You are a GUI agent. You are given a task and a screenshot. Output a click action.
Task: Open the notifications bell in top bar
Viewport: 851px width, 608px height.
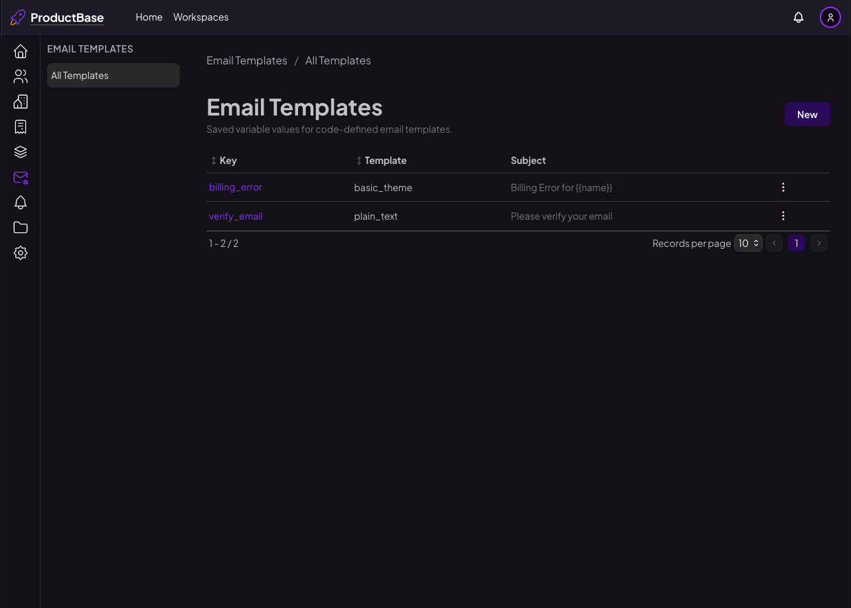click(799, 17)
